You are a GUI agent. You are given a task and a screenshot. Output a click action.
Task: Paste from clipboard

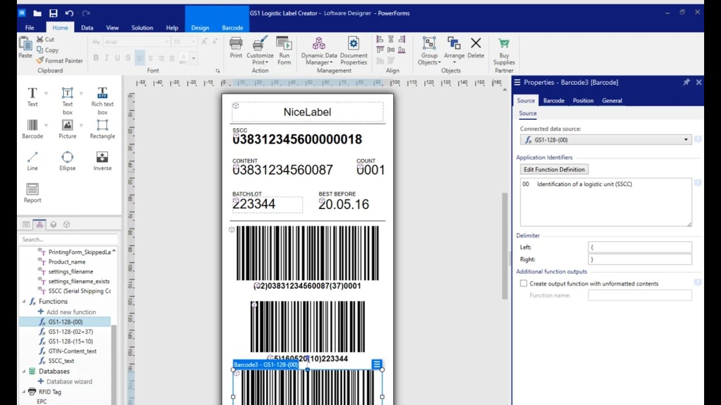click(x=25, y=48)
